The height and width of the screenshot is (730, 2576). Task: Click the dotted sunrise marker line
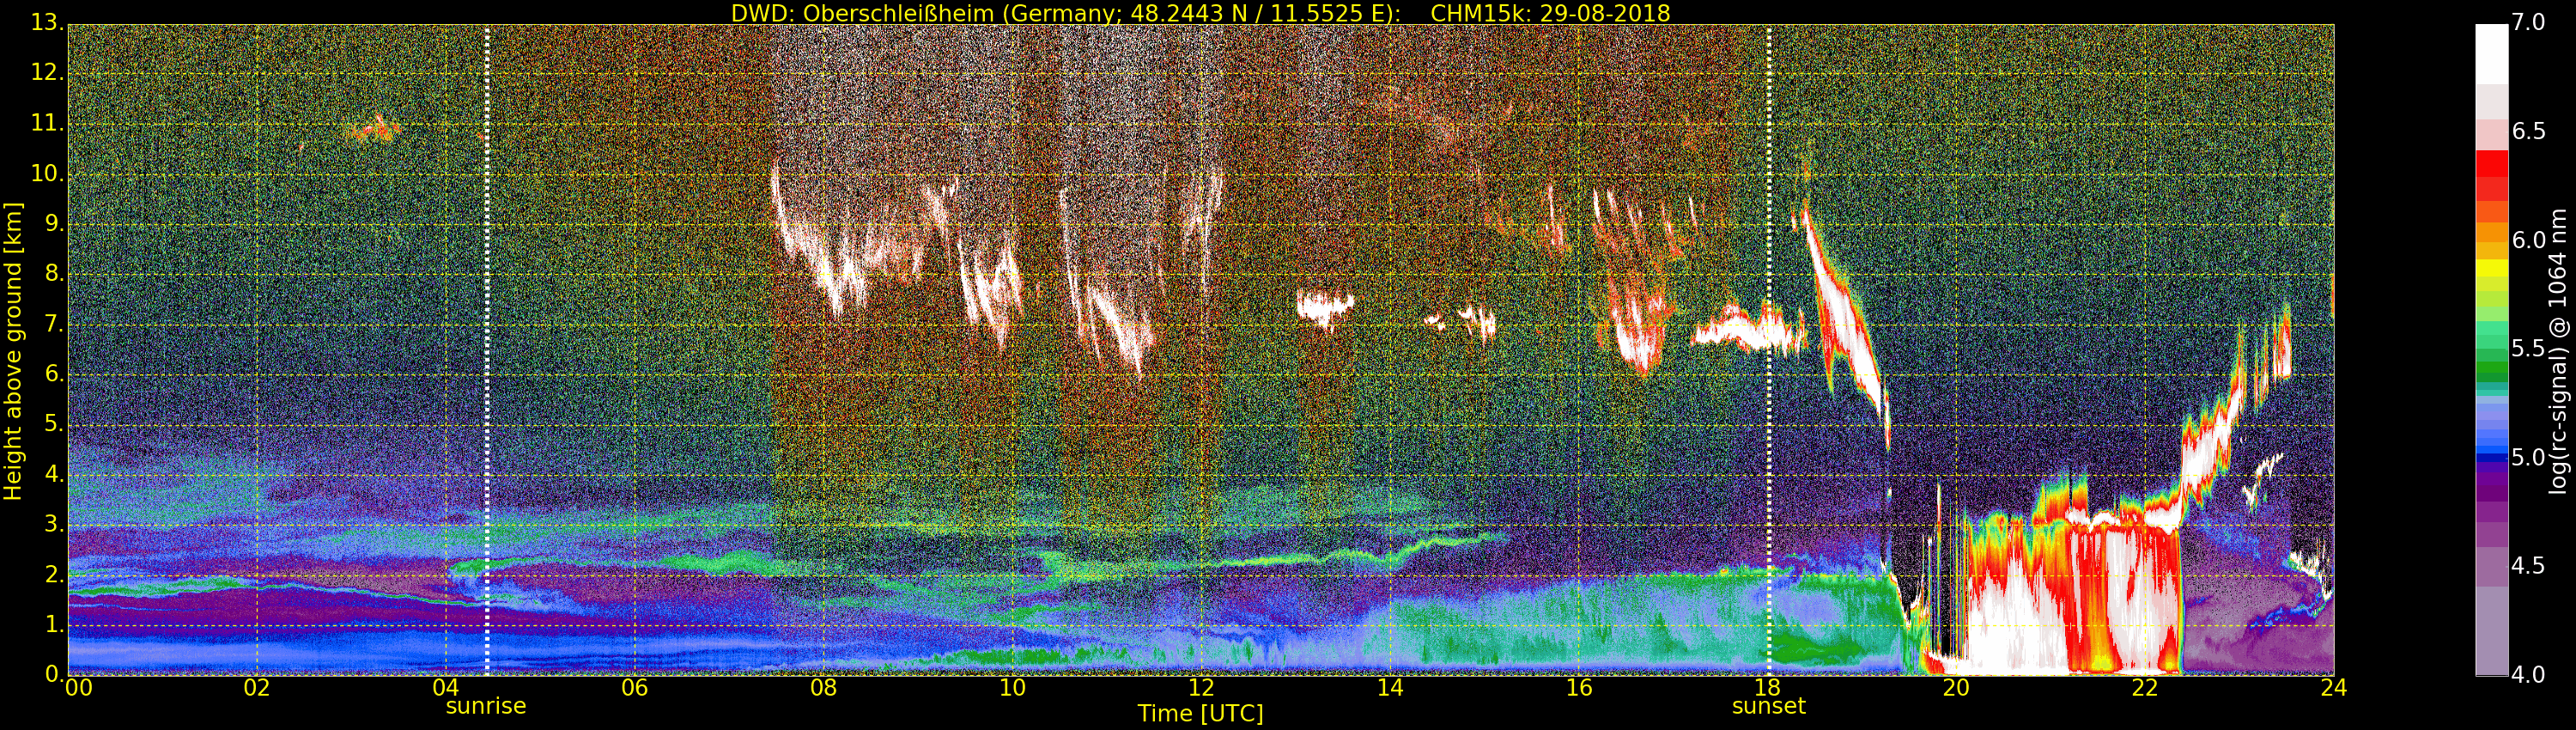(487, 350)
